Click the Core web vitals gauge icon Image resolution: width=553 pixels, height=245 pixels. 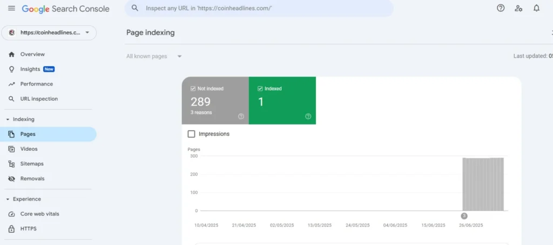tap(12, 214)
